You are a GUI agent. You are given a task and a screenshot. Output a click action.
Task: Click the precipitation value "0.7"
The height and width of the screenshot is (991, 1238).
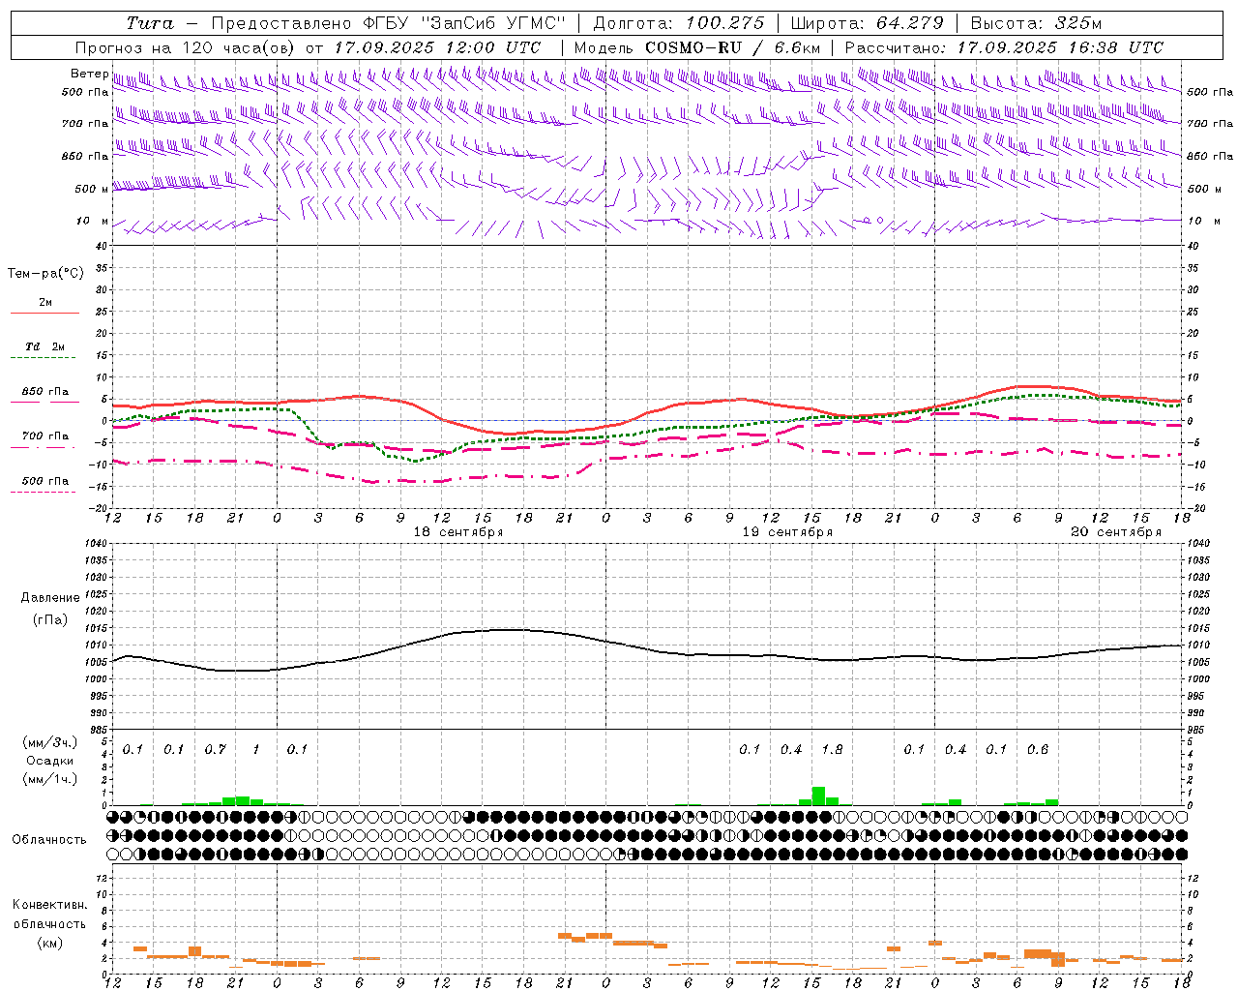(x=216, y=750)
